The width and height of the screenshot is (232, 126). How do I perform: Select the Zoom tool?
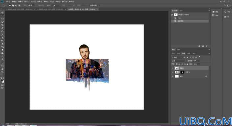(x=2, y=72)
